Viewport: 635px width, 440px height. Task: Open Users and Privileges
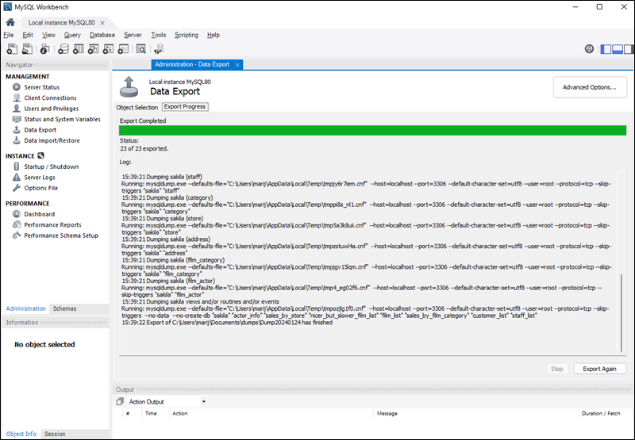[x=51, y=109]
